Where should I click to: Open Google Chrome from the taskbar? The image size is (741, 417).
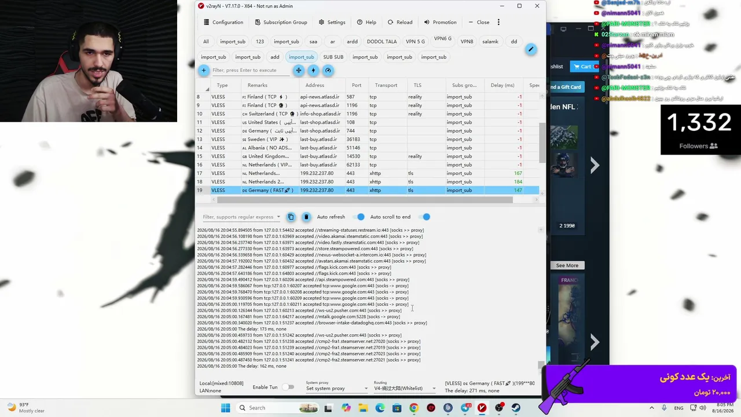[413, 408]
